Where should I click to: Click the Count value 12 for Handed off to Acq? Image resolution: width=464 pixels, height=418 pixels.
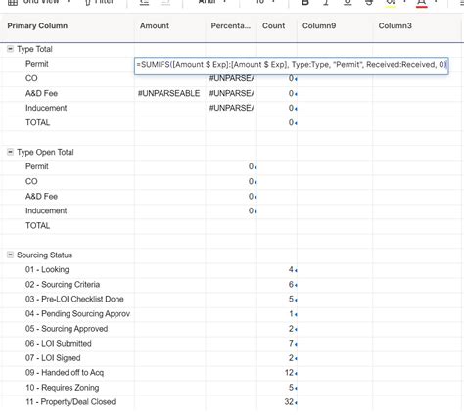click(x=289, y=373)
